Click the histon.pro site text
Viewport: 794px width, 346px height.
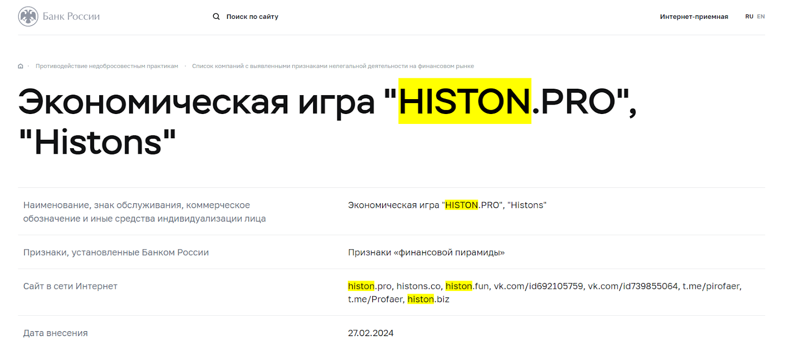click(x=370, y=286)
